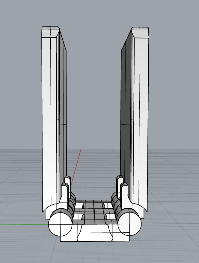
Task: Click the red axis line in viewport
Action: [x=76, y=167]
